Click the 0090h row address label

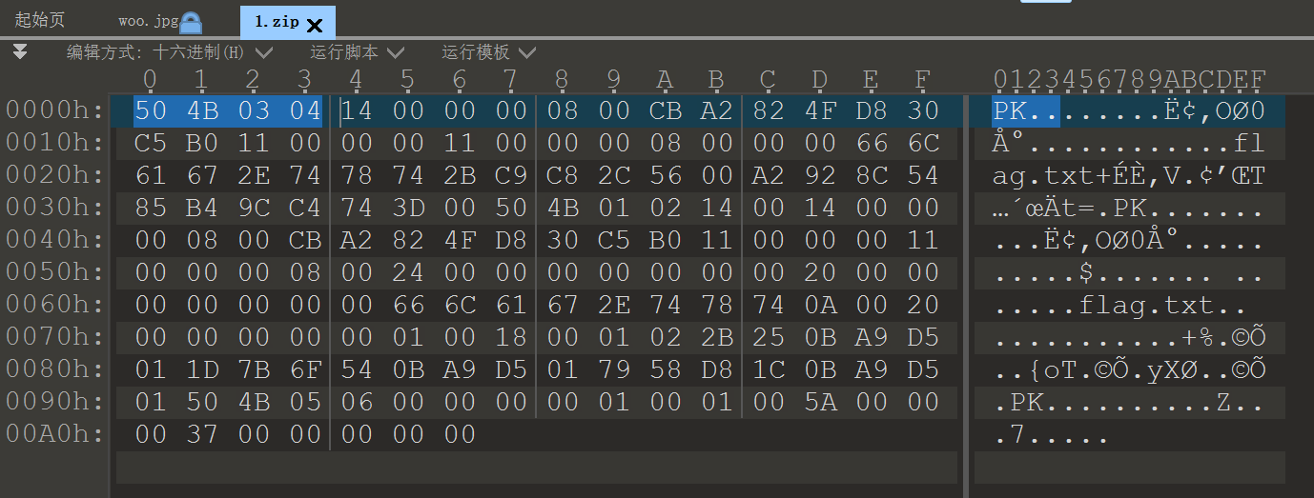[x=54, y=402]
